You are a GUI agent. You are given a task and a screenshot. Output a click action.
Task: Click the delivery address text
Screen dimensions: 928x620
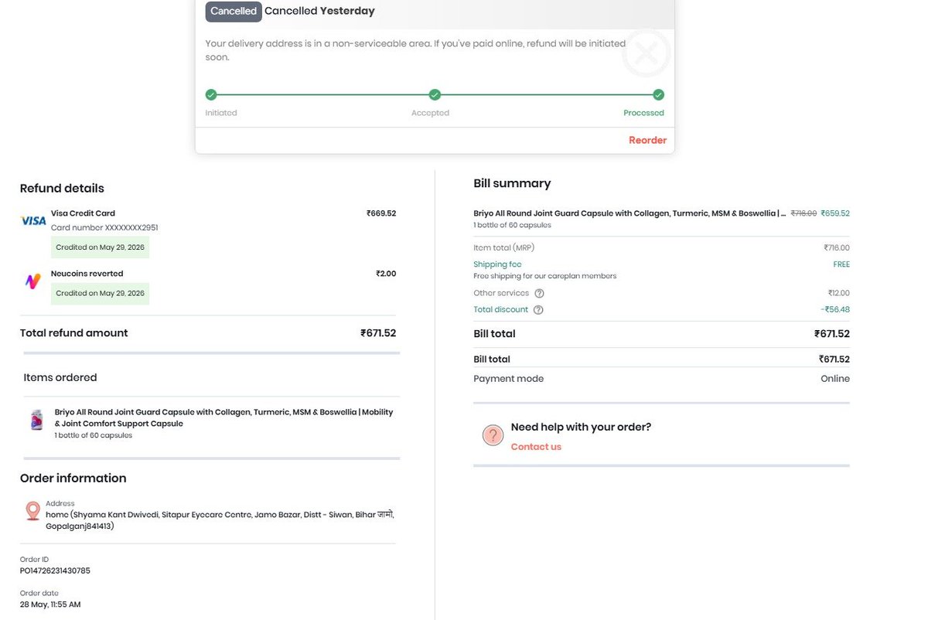click(220, 520)
